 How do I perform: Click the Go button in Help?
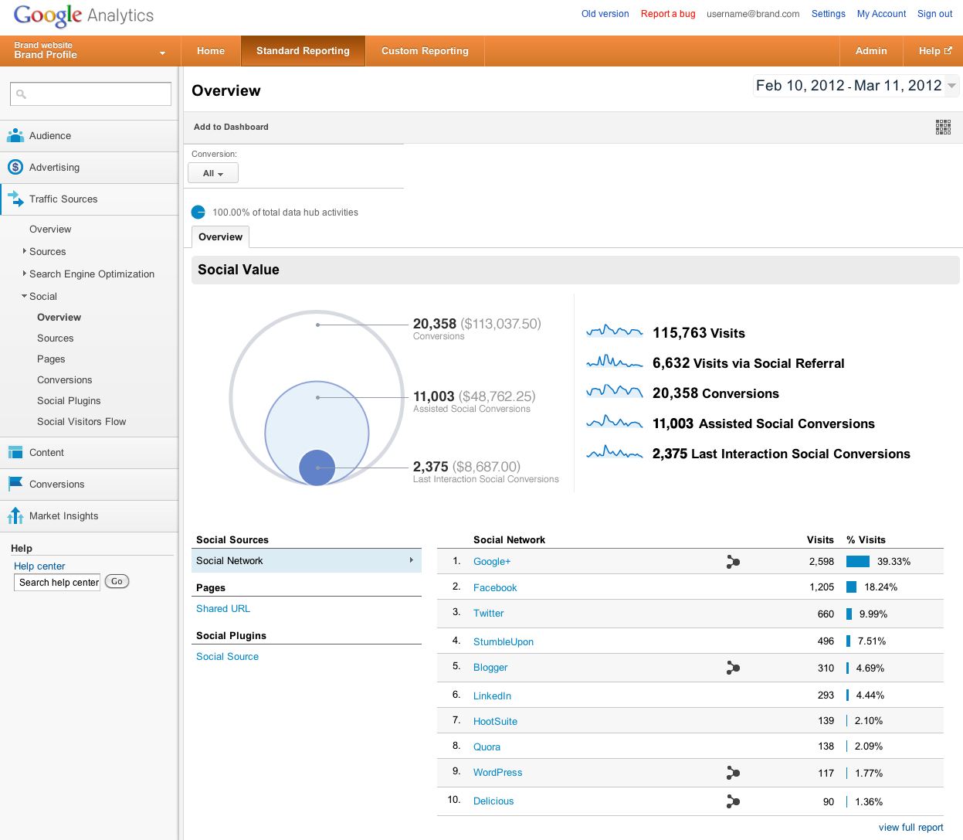(x=117, y=581)
